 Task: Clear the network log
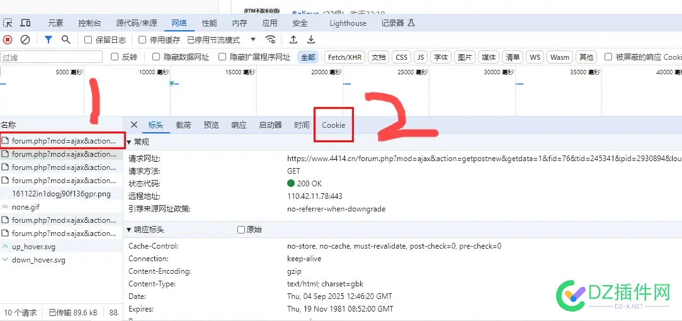coord(25,40)
